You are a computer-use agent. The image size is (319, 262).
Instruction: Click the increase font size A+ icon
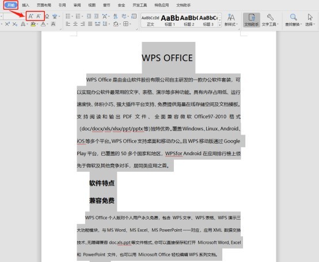pos(31,16)
